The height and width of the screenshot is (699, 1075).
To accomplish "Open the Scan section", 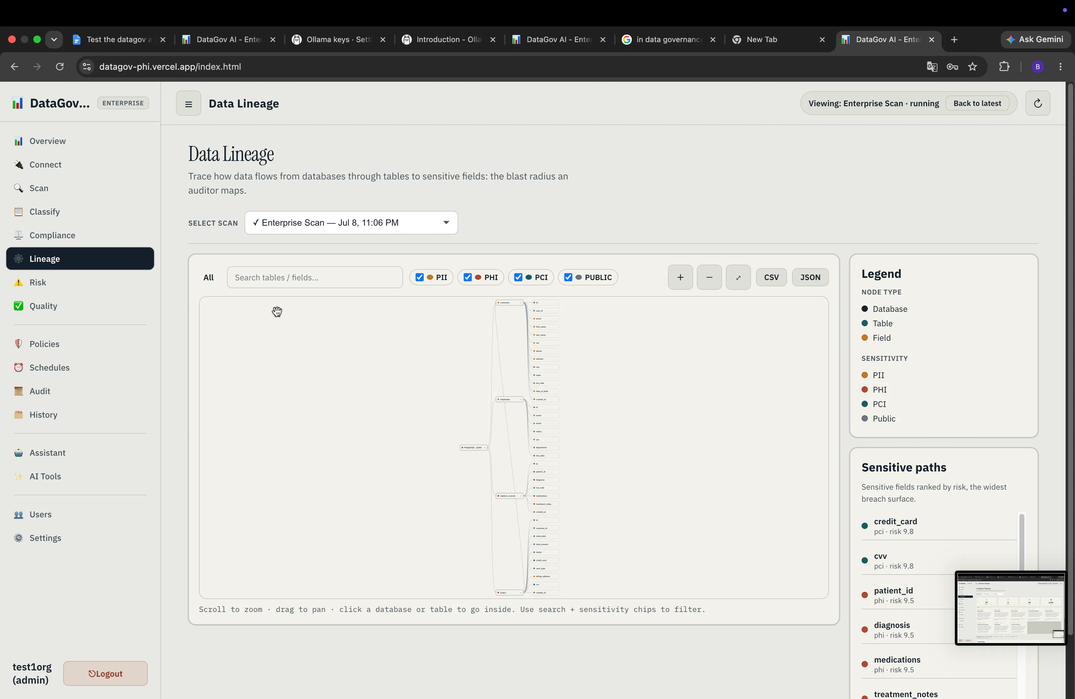I will (x=80, y=188).
